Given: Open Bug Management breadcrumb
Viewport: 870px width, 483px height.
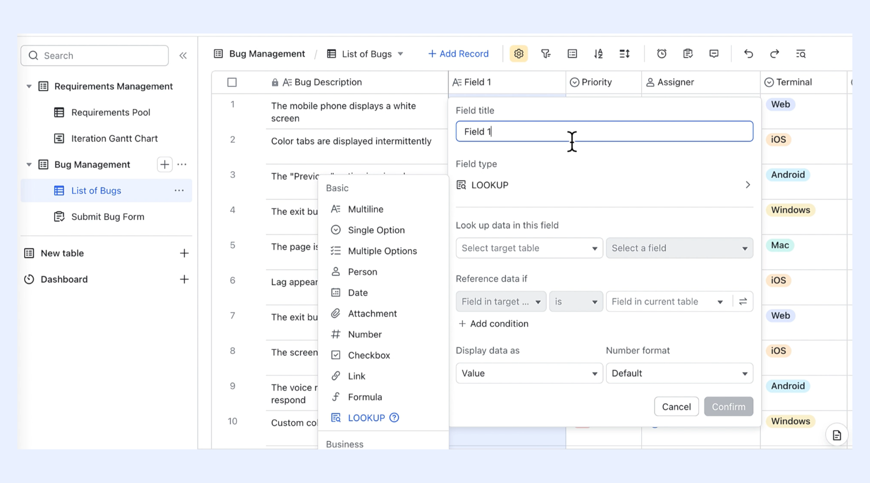Looking at the screenshot, I should [259, 54].
